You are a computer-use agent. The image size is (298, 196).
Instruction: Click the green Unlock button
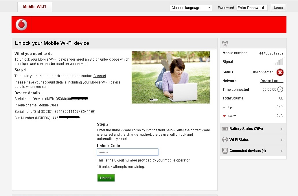click(x=106, y=177)
